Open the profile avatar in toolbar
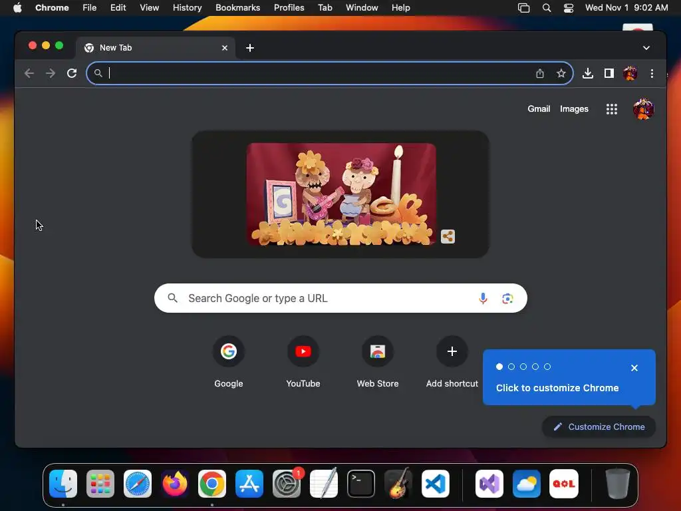The height and width of the screenshot is (511, 681). 630,73
